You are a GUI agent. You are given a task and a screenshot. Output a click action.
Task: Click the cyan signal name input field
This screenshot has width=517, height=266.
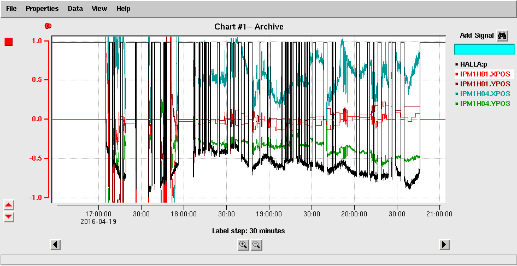point(484,49)
